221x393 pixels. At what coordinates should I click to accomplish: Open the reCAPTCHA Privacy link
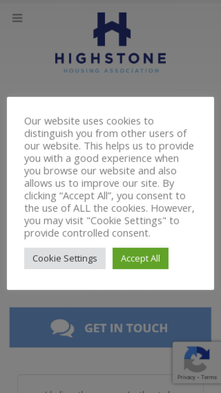click(x=186, y=377)
